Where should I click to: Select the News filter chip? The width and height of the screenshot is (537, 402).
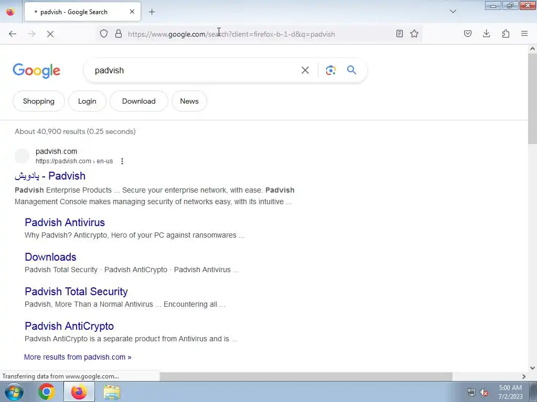coord(189,101)
